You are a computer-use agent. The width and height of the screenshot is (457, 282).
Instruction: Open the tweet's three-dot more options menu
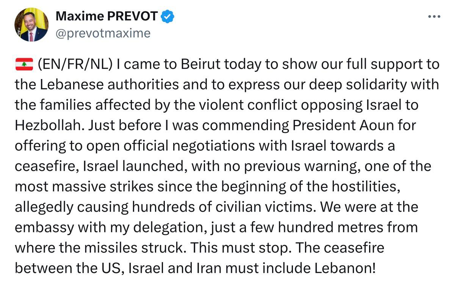click(x=434, y=17)
